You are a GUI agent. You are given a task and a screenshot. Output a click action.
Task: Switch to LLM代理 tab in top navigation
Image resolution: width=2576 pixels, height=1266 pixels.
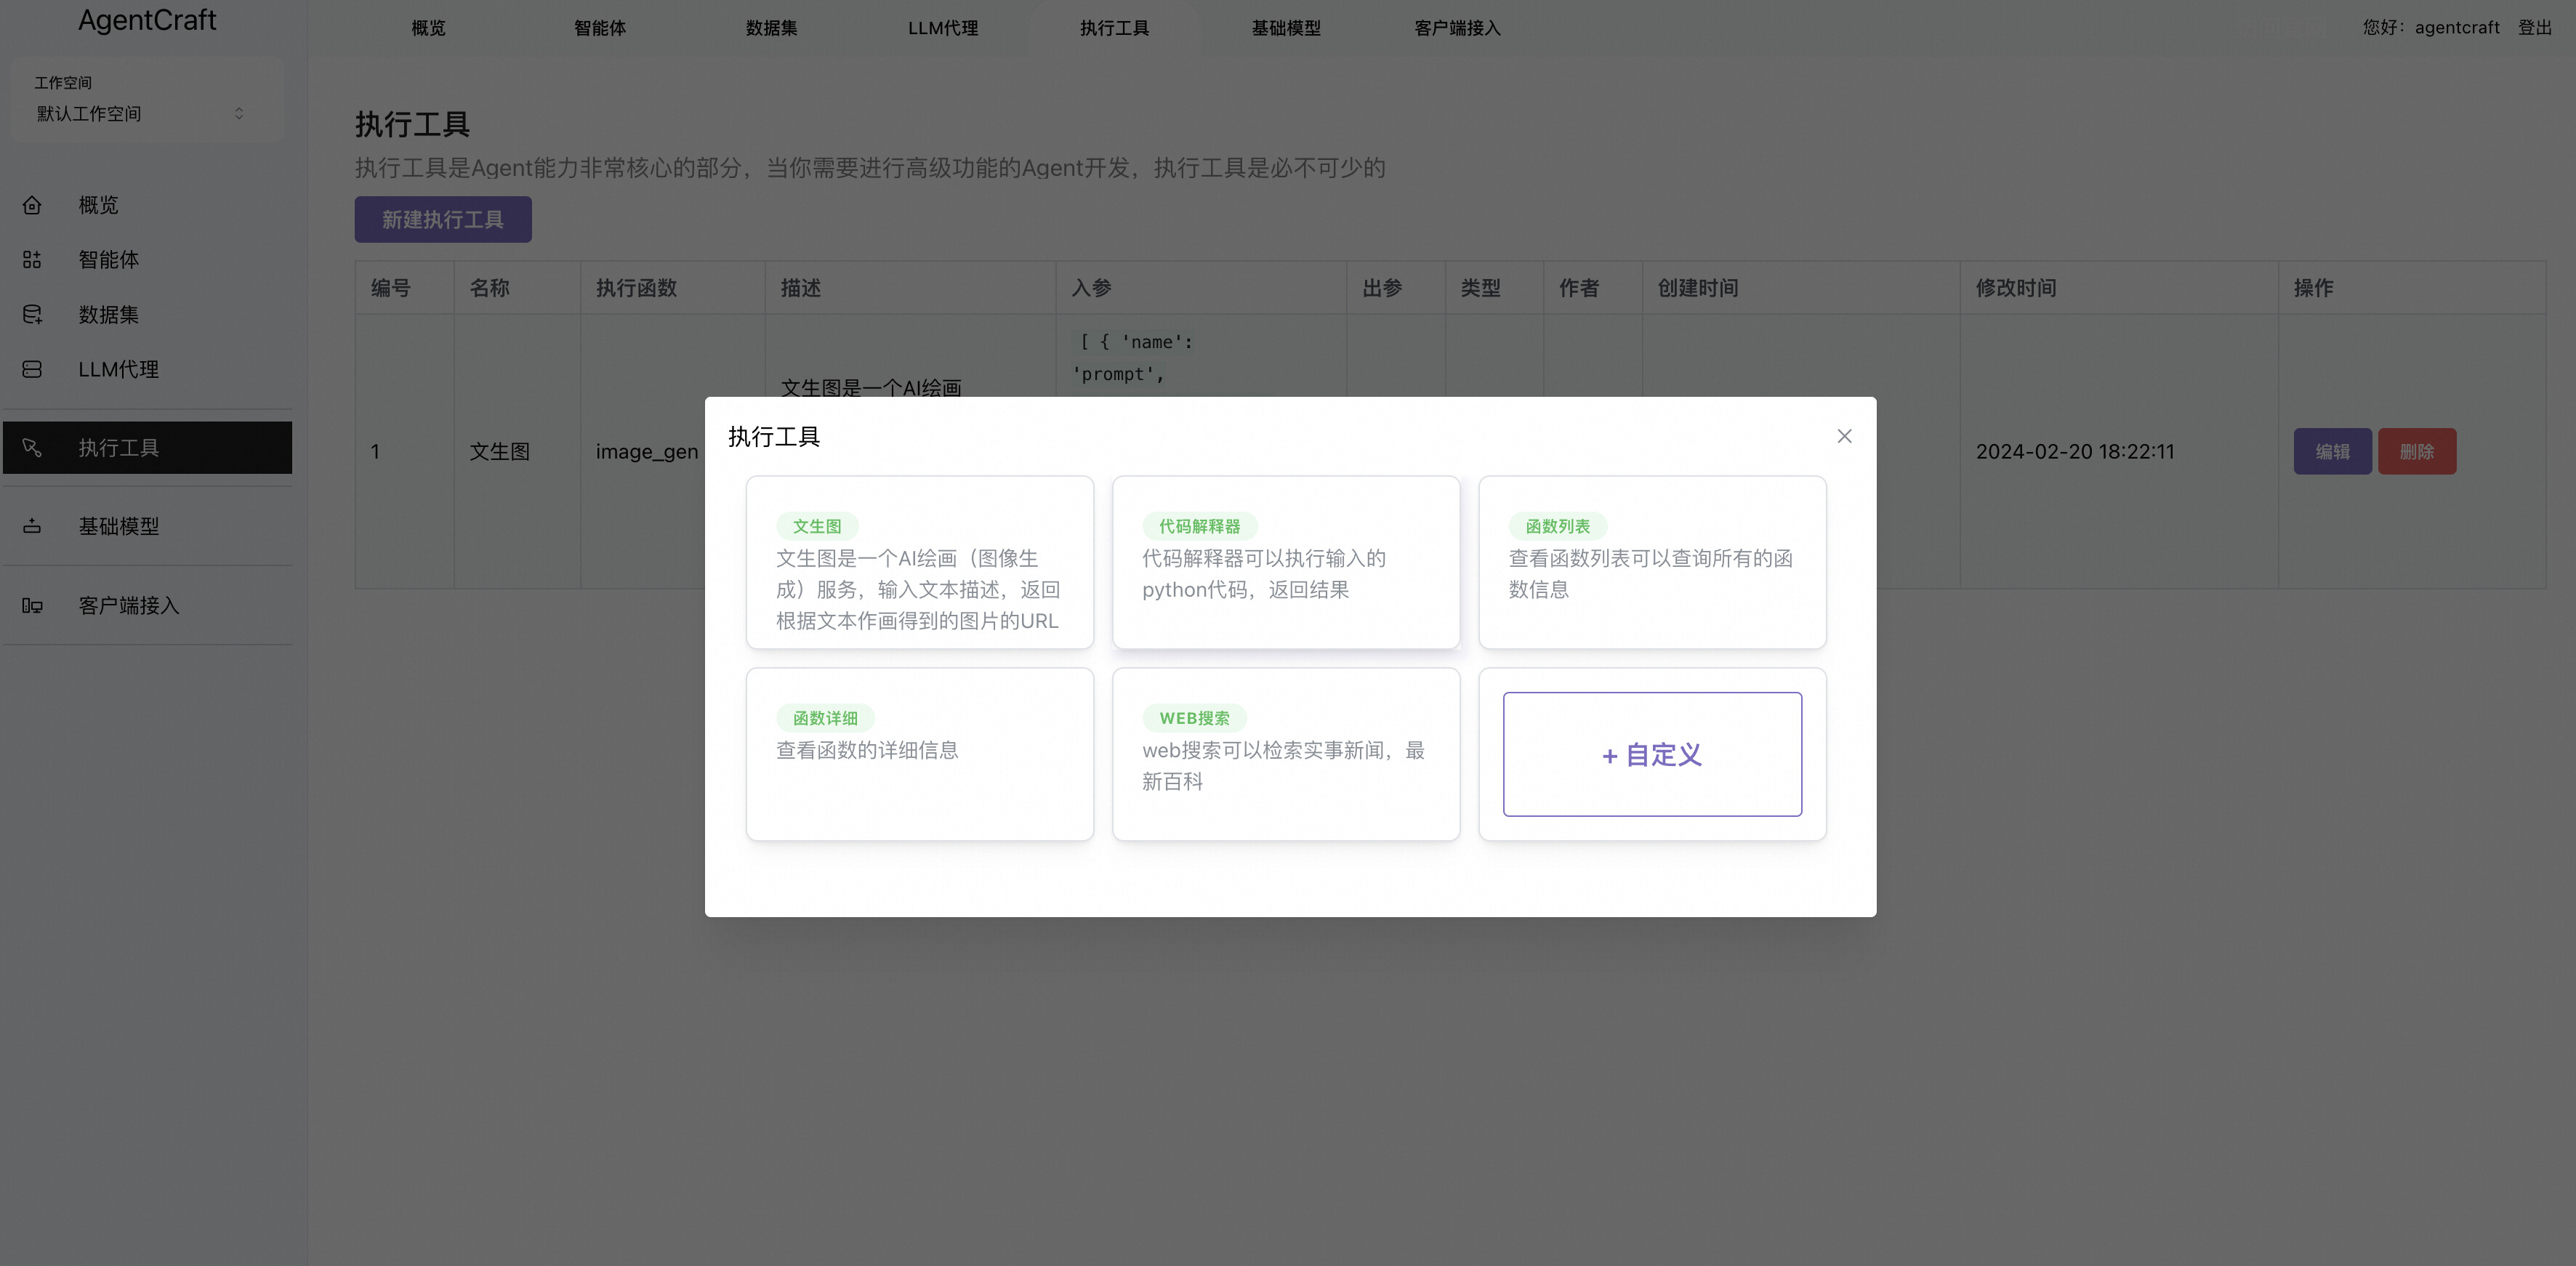point(943,28)
